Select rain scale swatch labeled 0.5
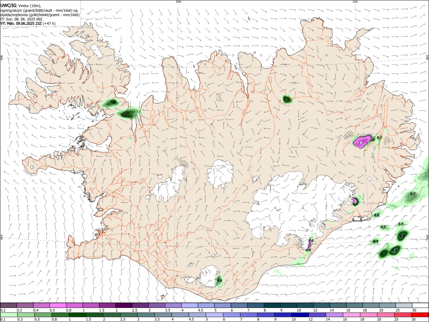The width and height of the screenshot is (429, 322). coord(43,315)
